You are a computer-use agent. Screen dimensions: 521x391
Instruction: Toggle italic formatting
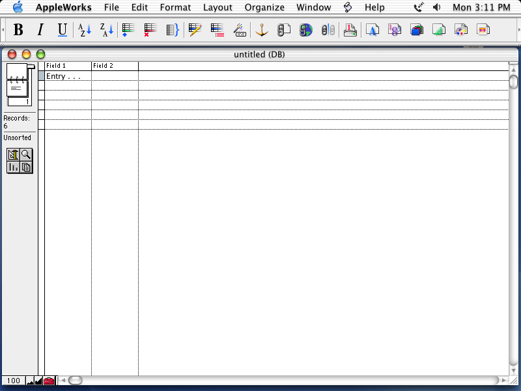pyautogui.click(x=40, y=29)
